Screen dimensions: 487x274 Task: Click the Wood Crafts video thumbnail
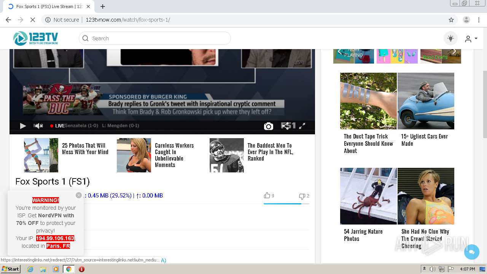[x=441, y=56]
